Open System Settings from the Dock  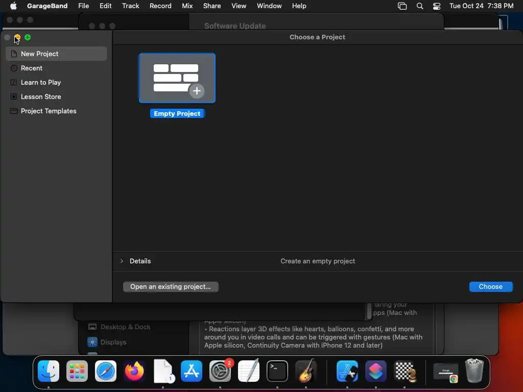pyautogui.click(x=220, y=371)
